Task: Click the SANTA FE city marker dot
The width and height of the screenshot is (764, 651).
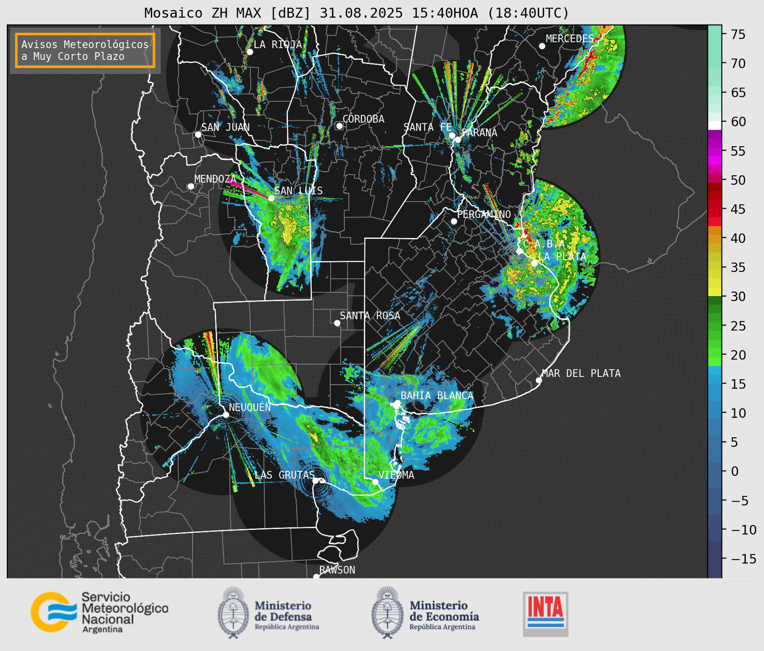Action: point(452,135)
